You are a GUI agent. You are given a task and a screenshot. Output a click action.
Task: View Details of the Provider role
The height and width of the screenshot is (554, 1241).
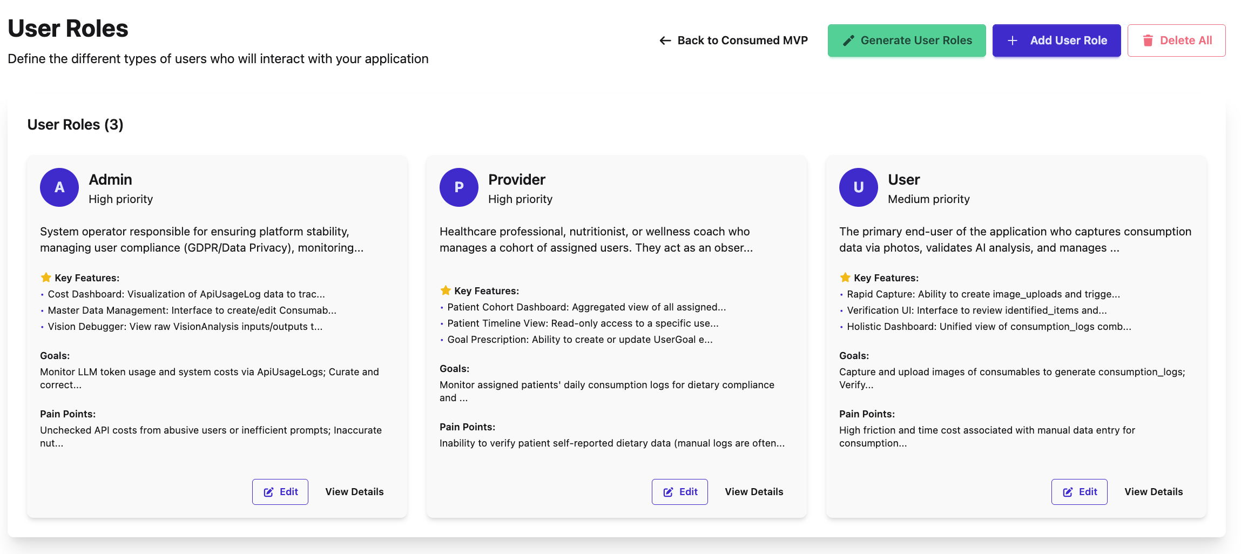click(x=754, y=491)
